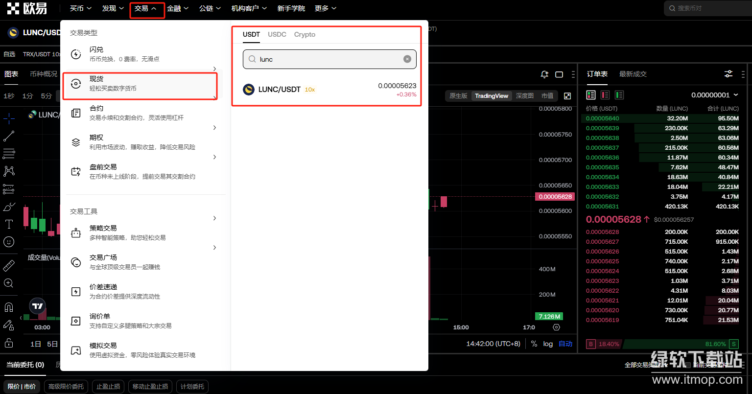Toggle stay-in-drawing-mode pencil lock
752x394 pixels.
[x=9, y=325]
